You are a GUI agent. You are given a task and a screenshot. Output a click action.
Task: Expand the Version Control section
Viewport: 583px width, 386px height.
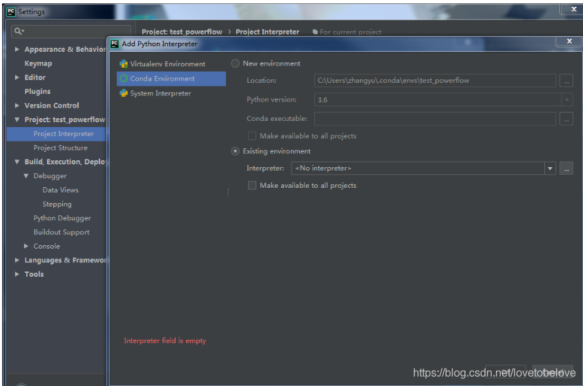[17, 106]
